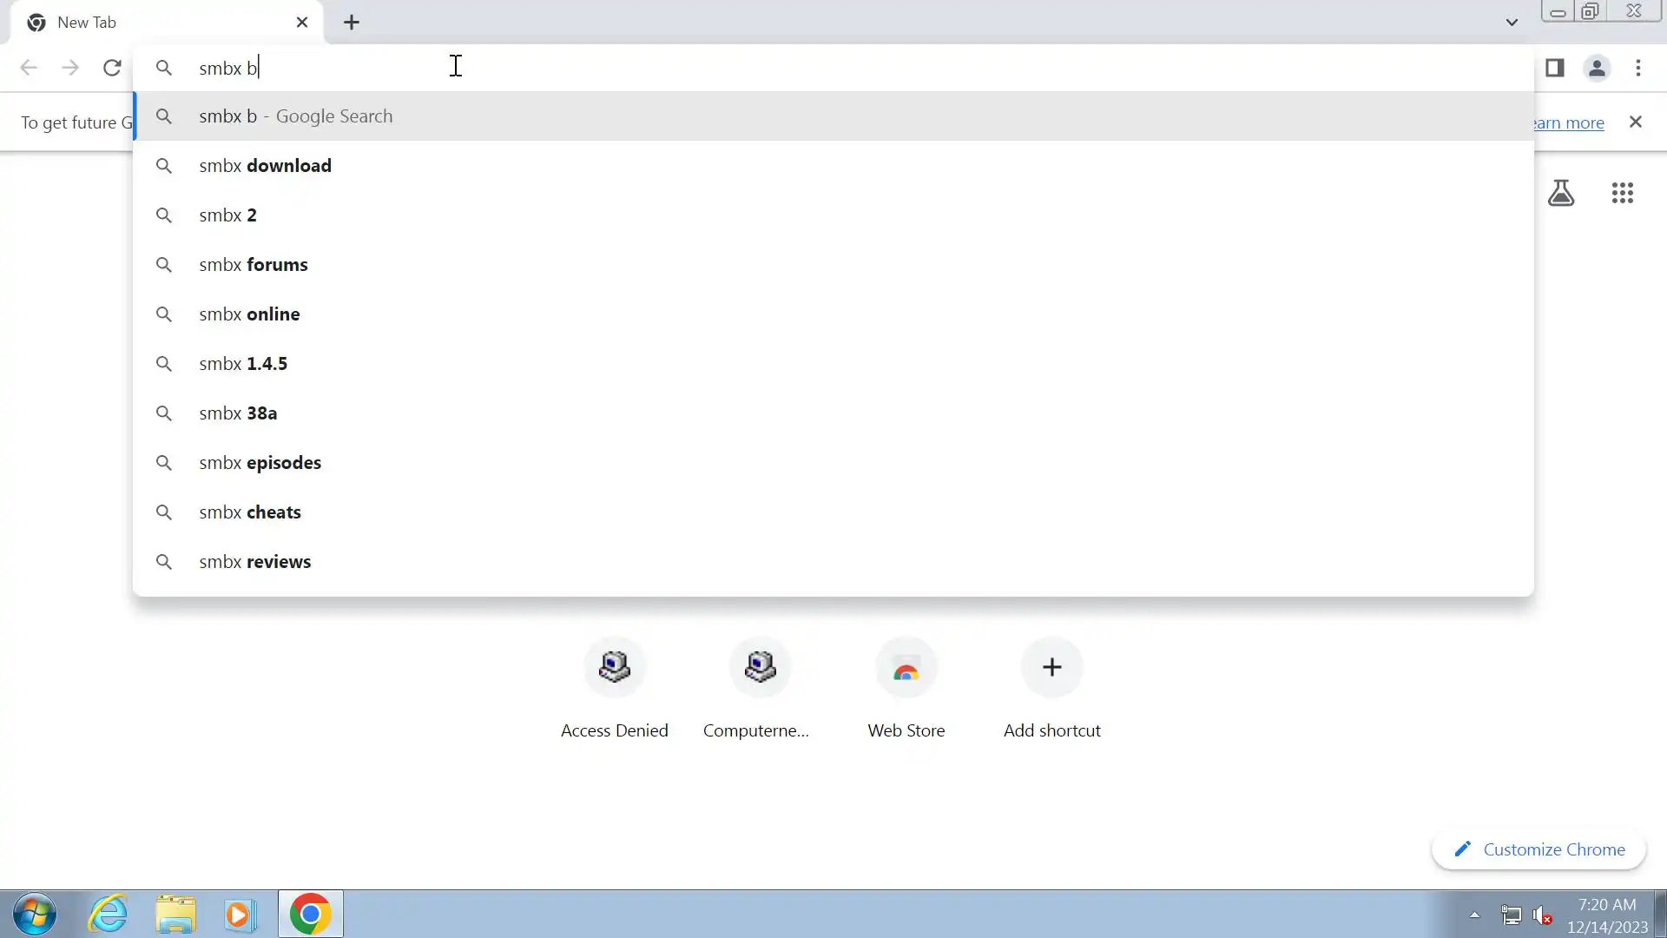Screen dimensions: 1667x938
Task: Click the Add shortcut plus button
Action: pos(1051,667)
